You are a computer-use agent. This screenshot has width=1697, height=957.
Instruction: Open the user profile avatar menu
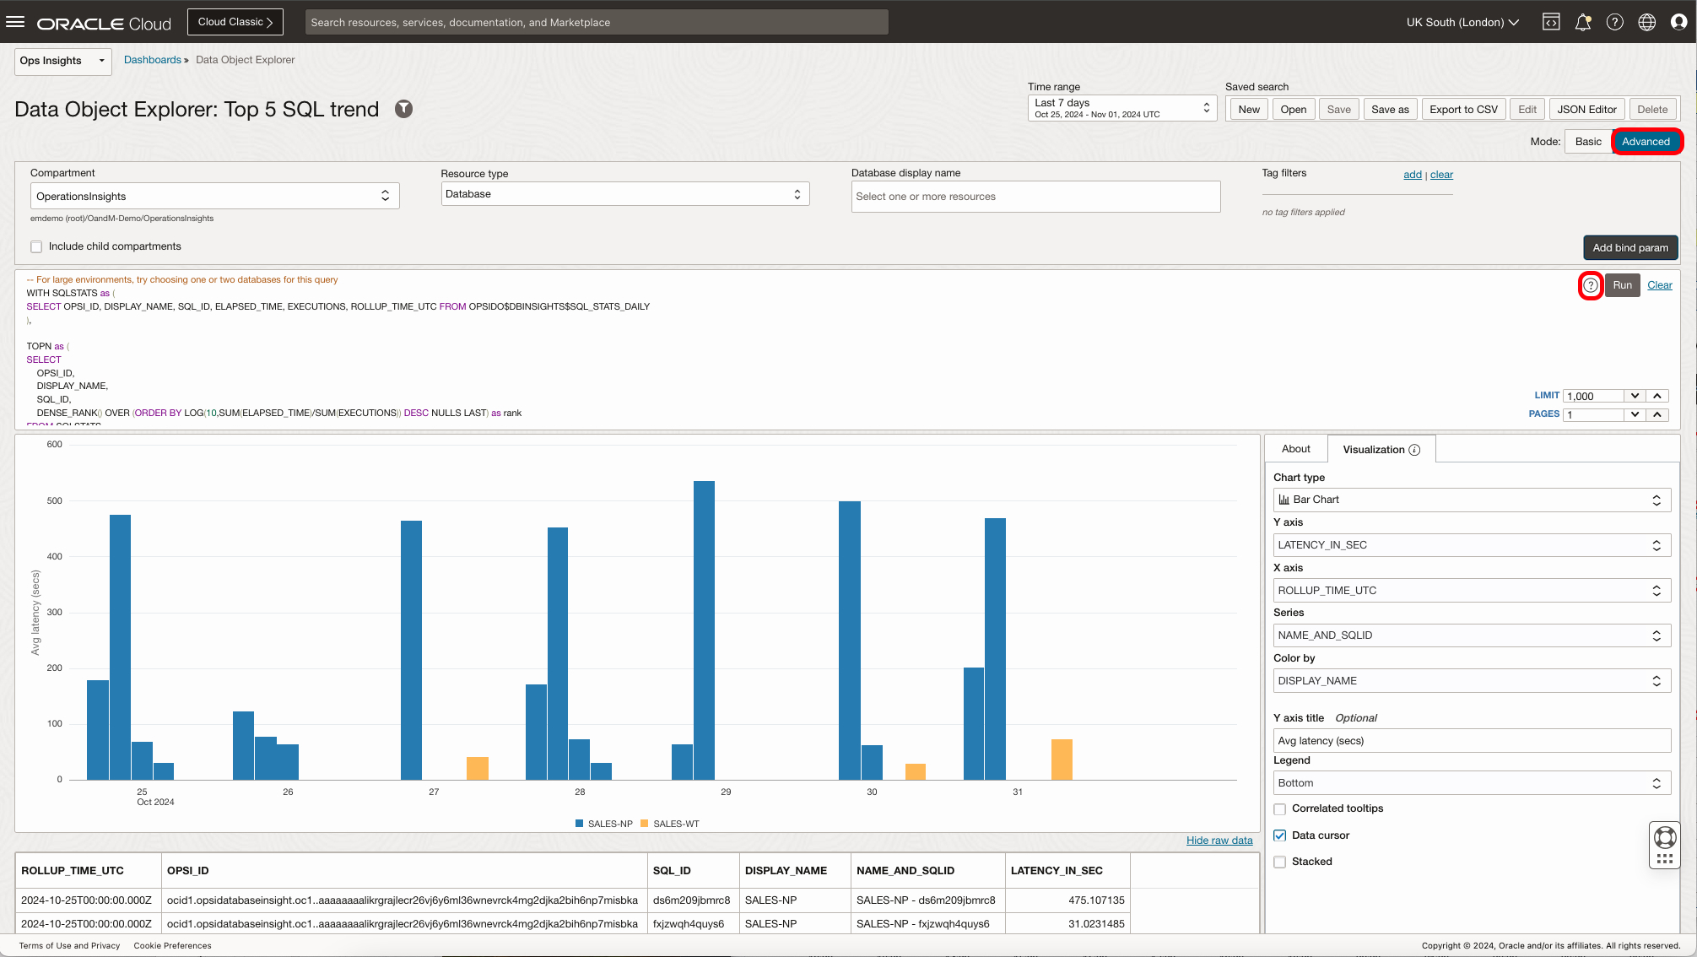(1679, 22)
